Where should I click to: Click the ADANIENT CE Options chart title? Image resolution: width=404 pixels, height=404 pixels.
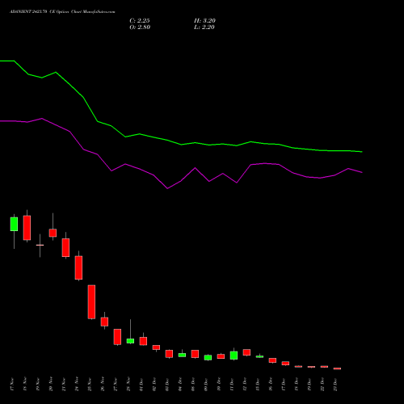click(x=62, y=12)
